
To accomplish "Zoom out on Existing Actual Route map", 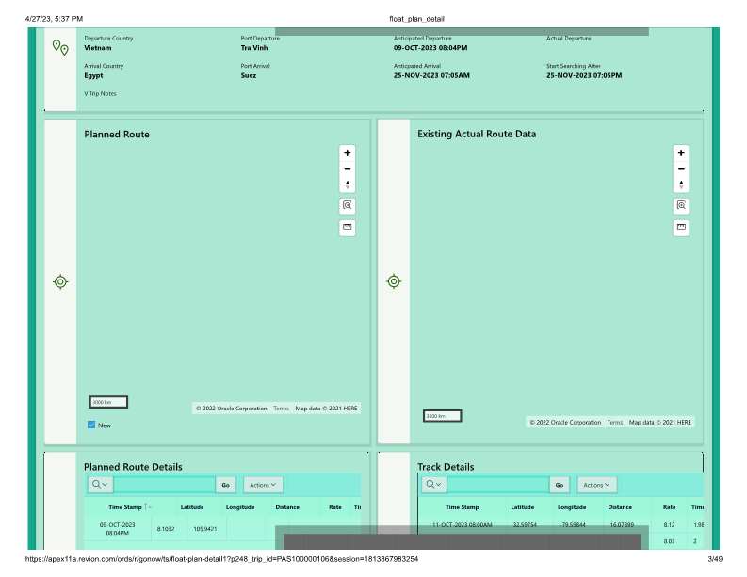I will point(681,168).
